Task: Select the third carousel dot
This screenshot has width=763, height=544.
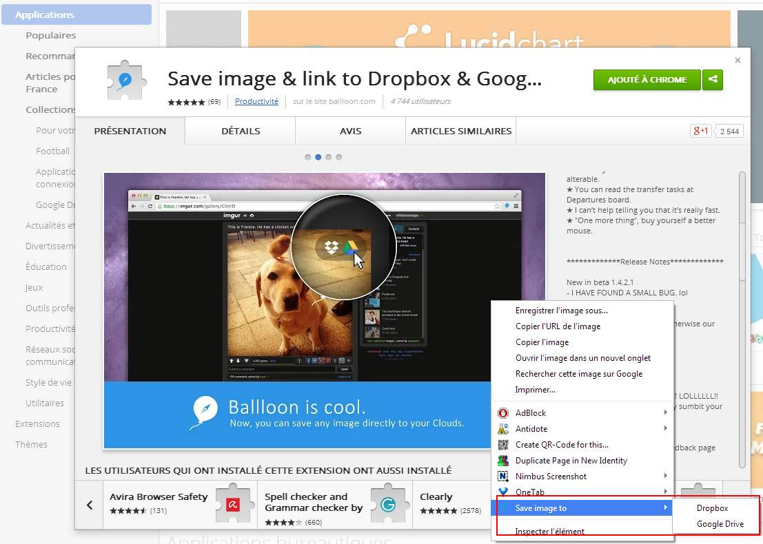Action: 329,157
